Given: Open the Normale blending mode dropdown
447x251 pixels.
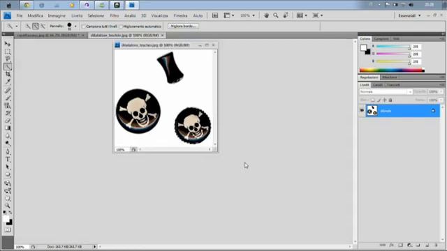Looking at the screenshot, I should pos(386,92).
